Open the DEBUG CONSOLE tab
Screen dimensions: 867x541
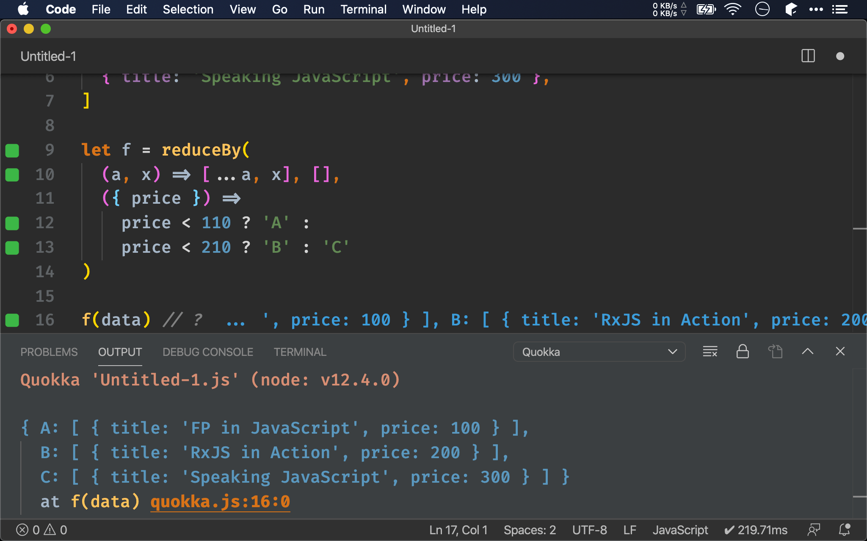[208, 352]
